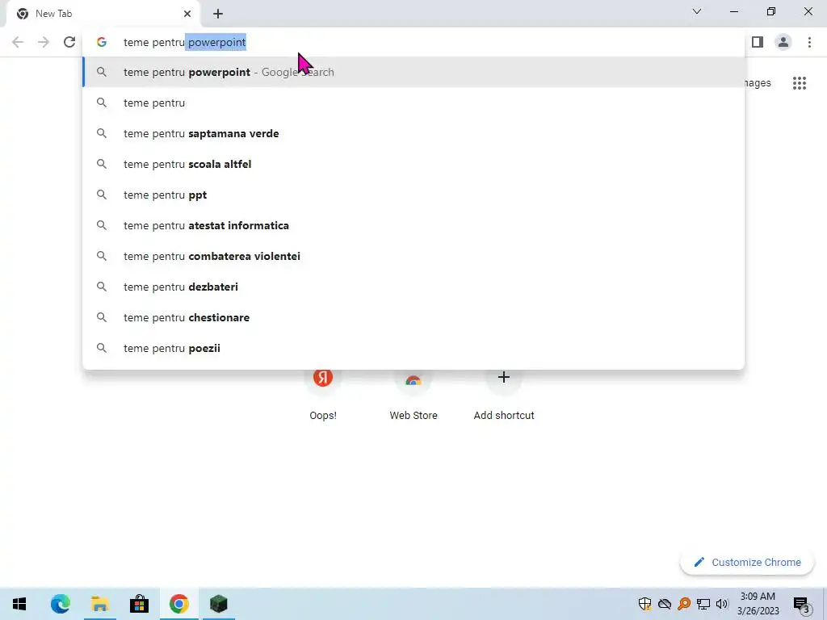
Task: Click the orange magnifier tray icon
Action: [x=684, y=604]
